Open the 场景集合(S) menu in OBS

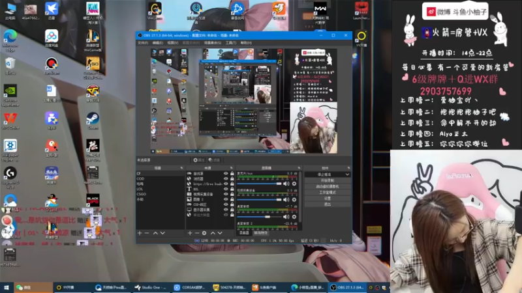tap(213, 43)
